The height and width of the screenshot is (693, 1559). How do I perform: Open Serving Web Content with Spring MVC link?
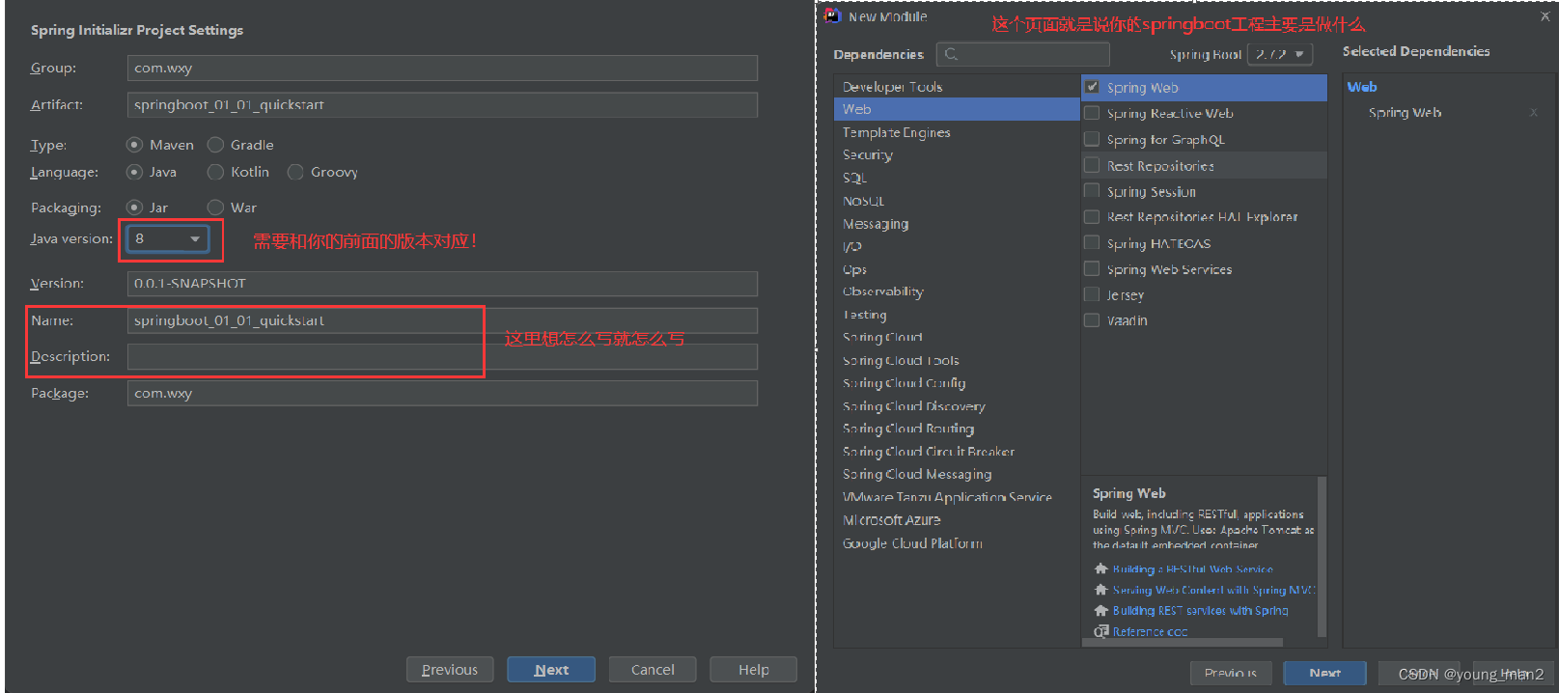pyautogui.click(x=1213, y=590)
